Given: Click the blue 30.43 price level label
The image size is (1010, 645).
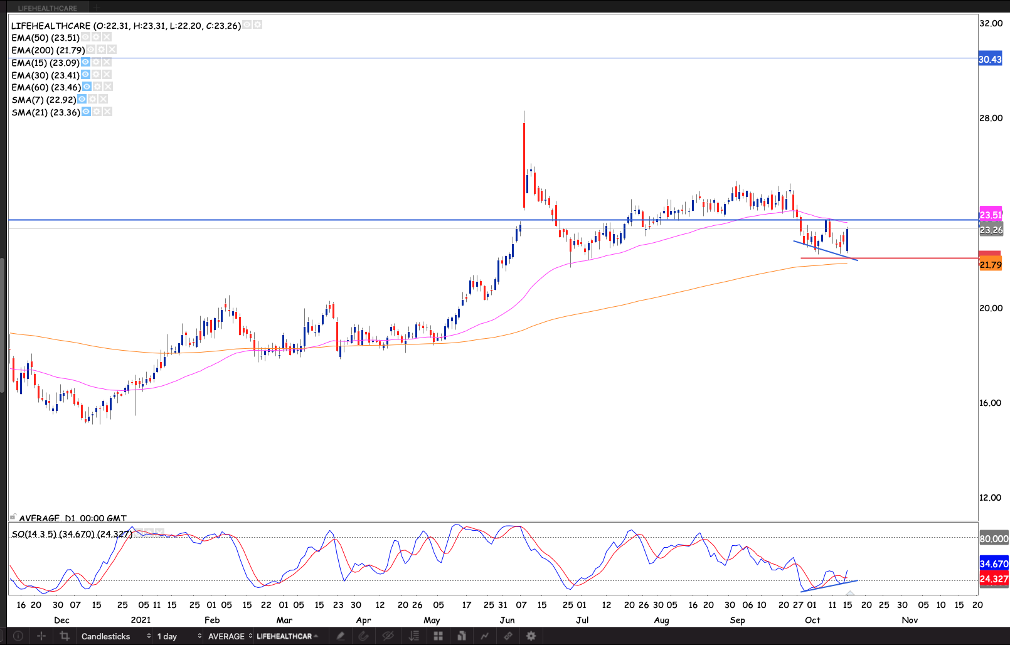Looking at the screenshot, I should (990, 60).
